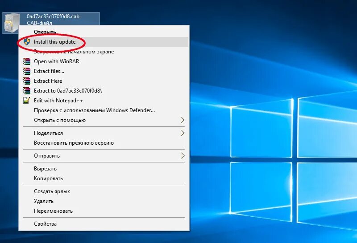The image size is (357, 243).
Task: Choose Переименовать from the context menu
Action: pyautogui.click(x=104, y=211)
